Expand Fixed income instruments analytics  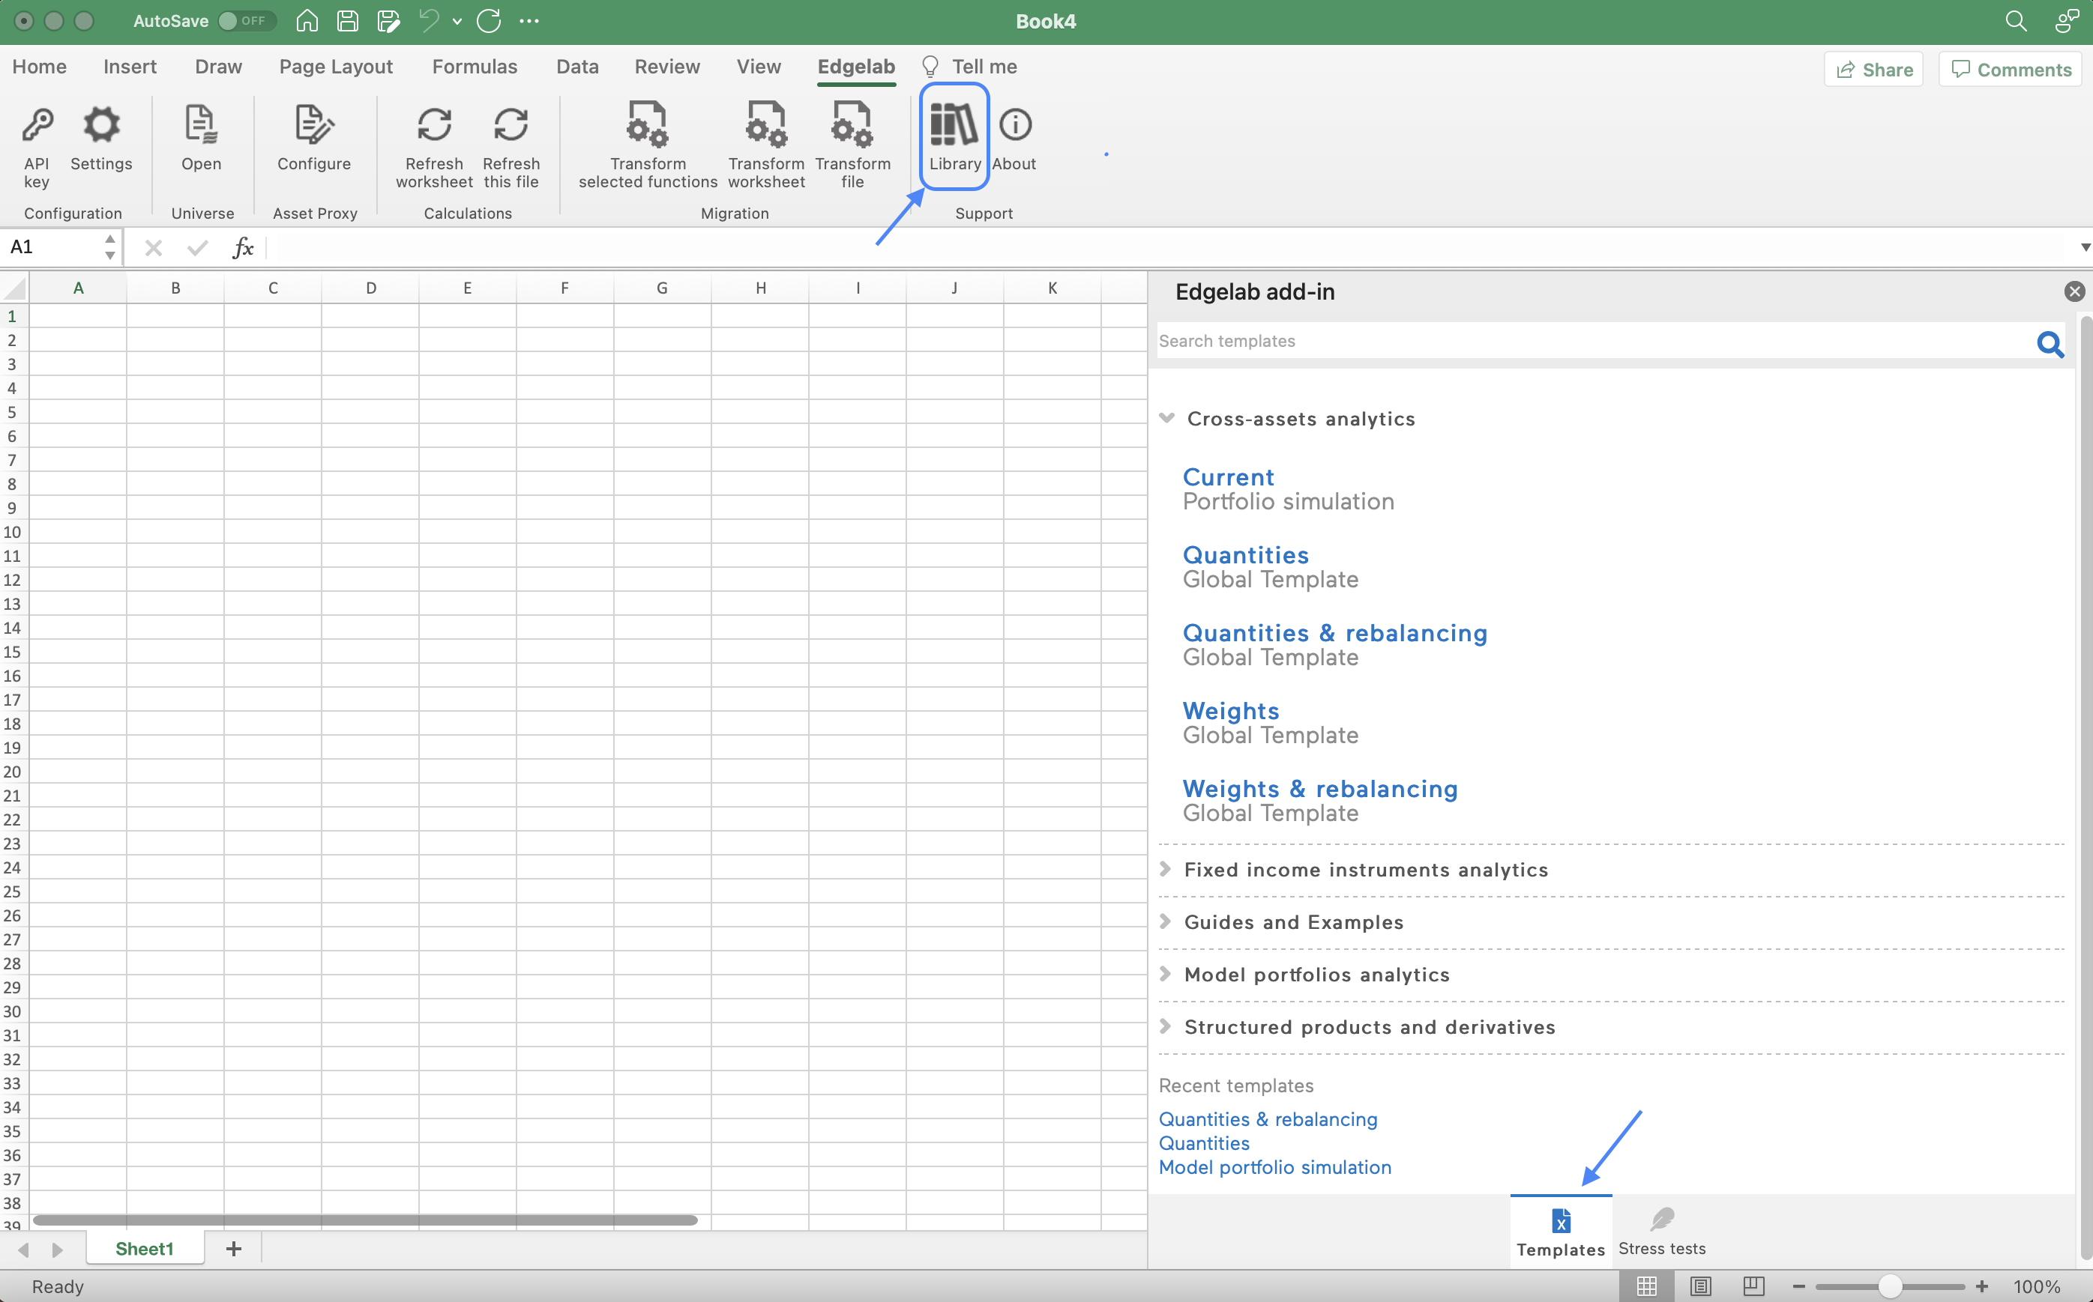point(1165,869)
